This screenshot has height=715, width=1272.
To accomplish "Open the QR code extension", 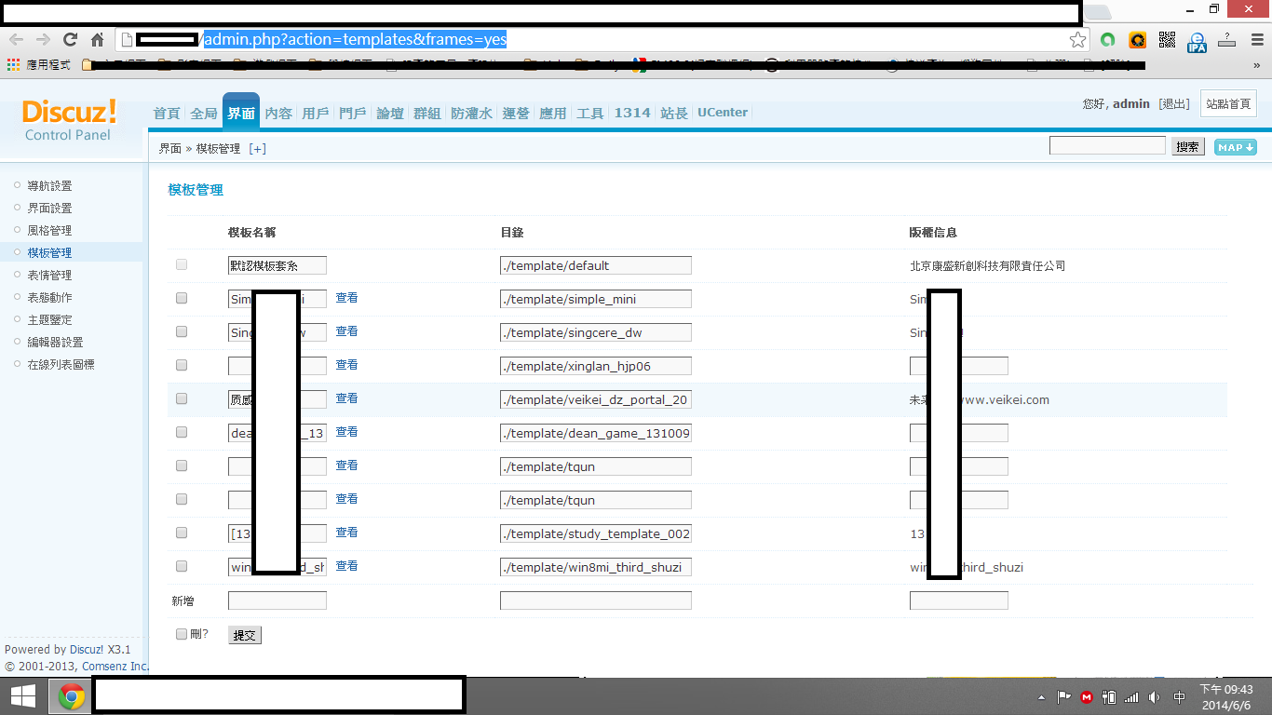I will click(1167, 40).
